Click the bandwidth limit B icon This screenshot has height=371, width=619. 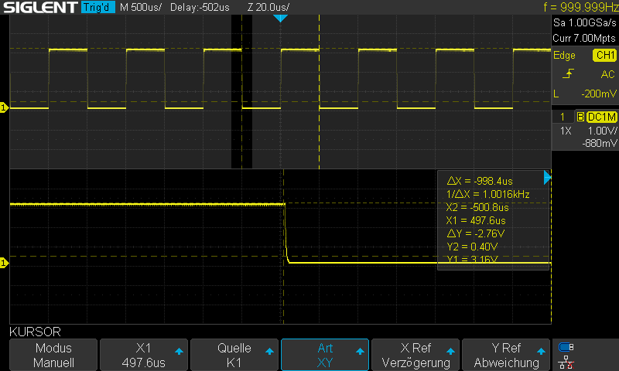[580, 117]
